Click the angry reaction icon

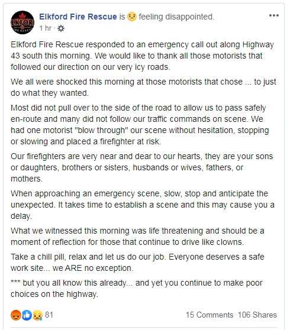point(16,315)
